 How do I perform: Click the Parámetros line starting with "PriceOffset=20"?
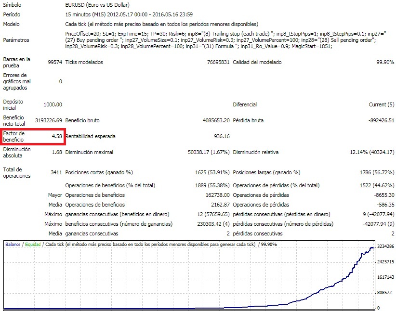[225, 34]
